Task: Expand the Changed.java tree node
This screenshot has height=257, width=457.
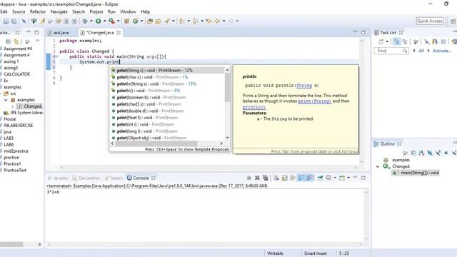Action: click(13, 106)
